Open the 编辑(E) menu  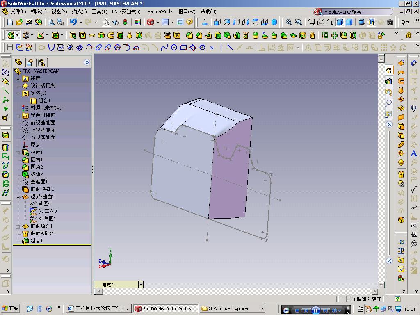[x=39, y=11]
